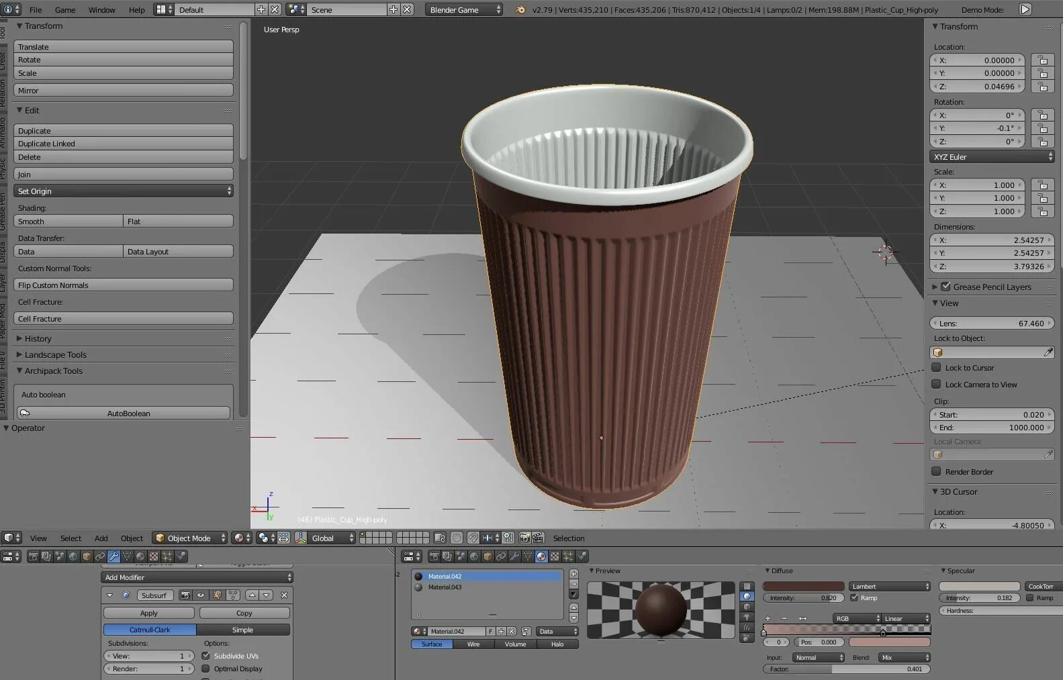Open the Lambert diffuse shader dropdown
Viewport: 1063px width, 680px height.
(889, 587)
